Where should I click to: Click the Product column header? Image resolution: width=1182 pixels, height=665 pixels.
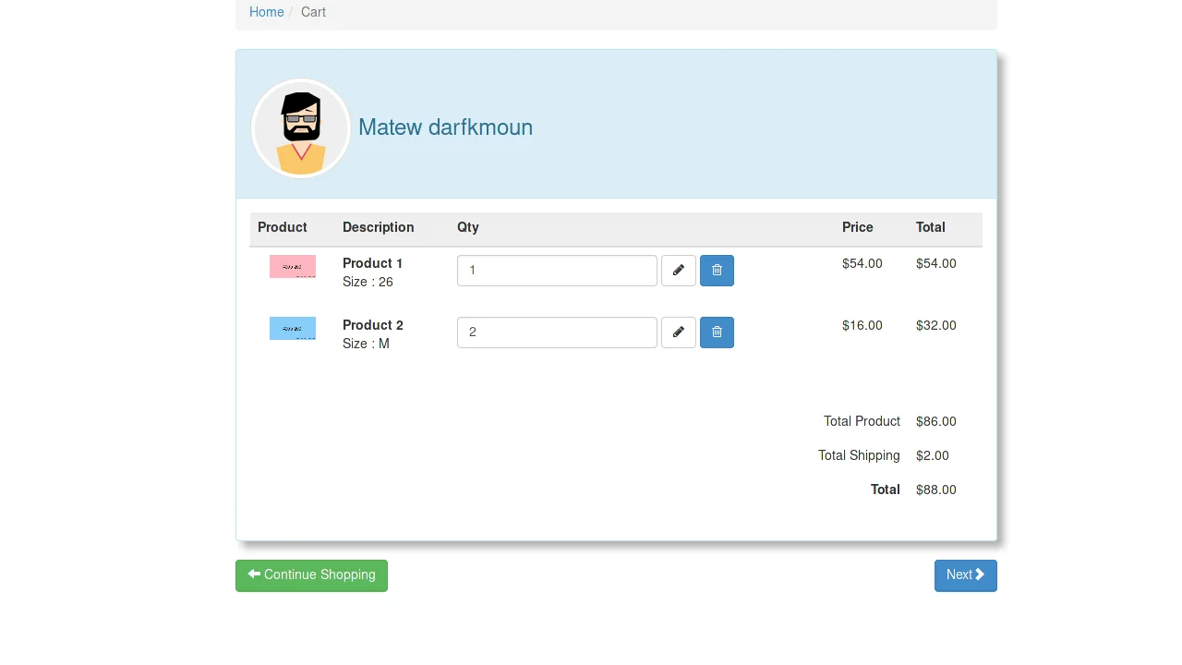283,227
